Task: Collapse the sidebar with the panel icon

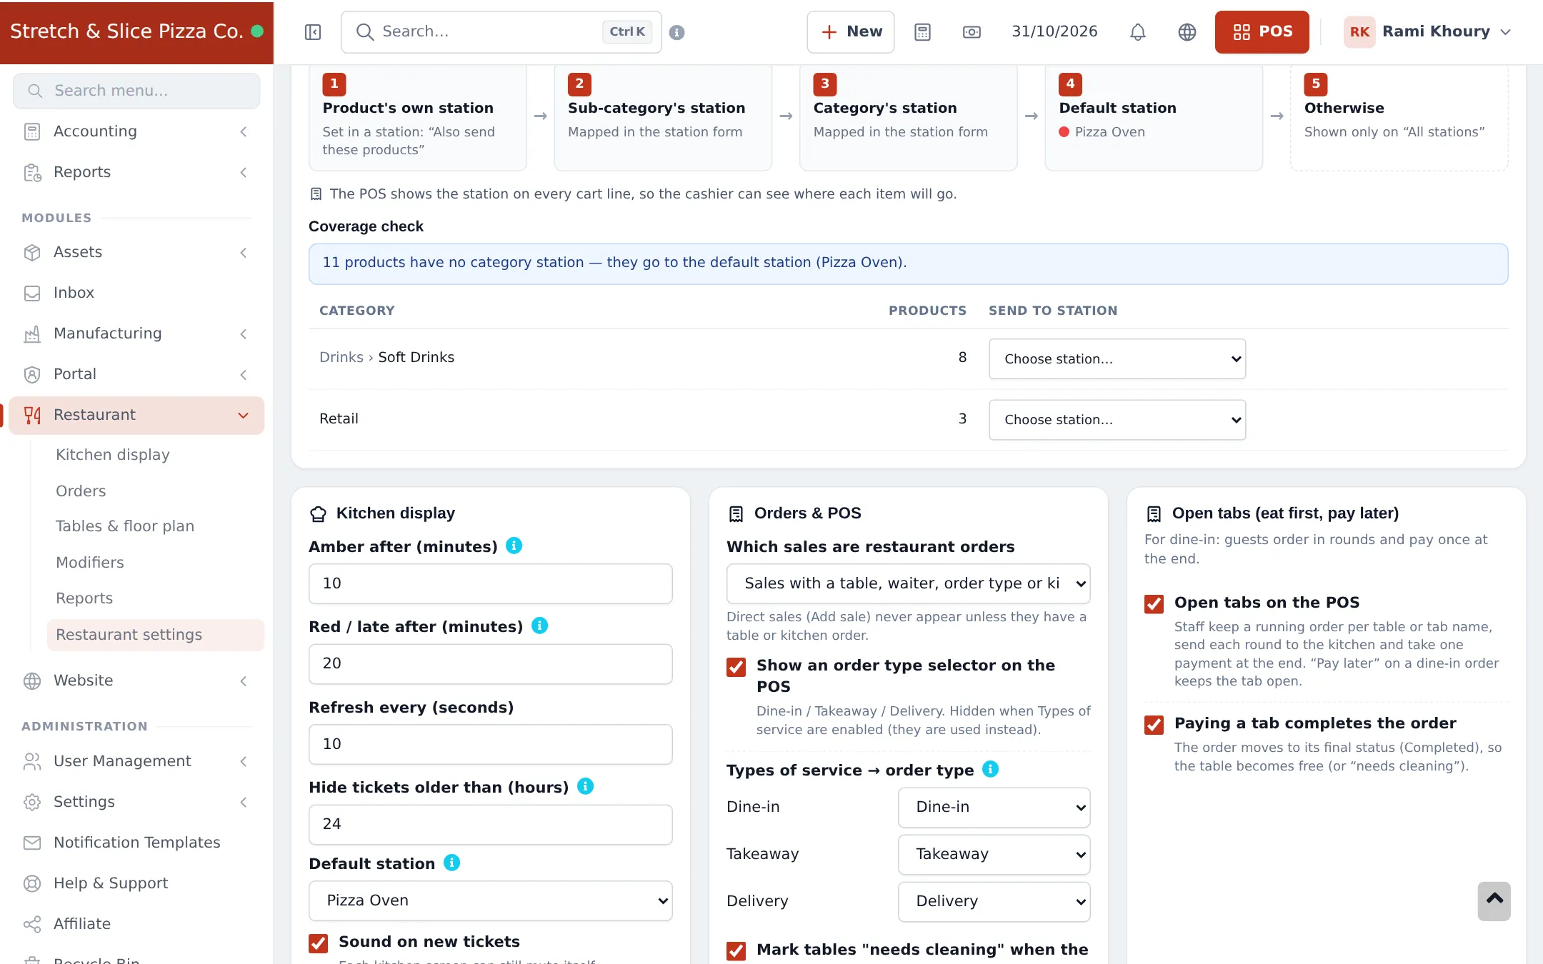Action: (x=313, y=32)
